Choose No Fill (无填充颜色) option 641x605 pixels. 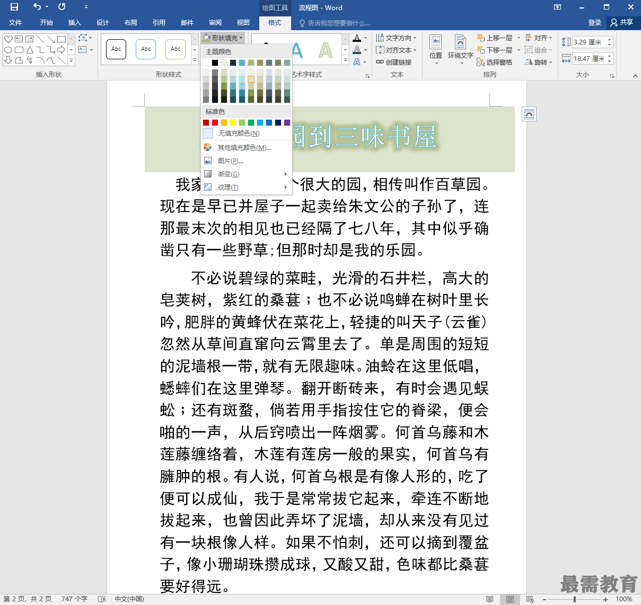tap(247, 134)
